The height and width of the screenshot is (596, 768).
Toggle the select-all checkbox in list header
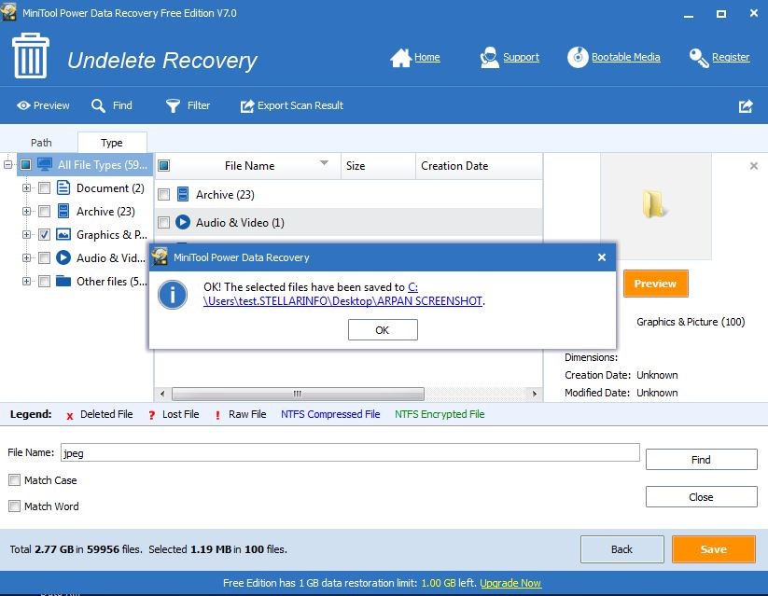[164, 165]
